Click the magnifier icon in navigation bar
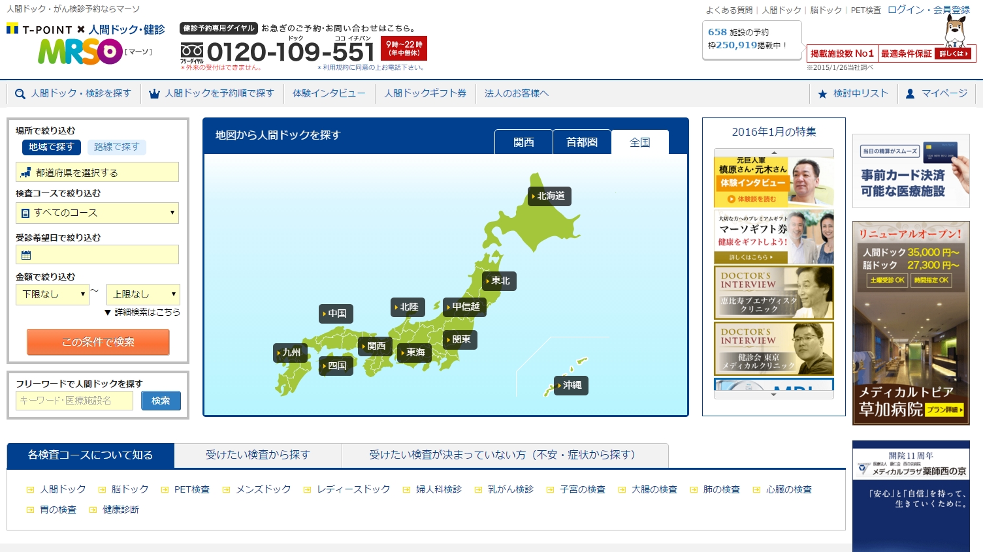 click(20, 94)
